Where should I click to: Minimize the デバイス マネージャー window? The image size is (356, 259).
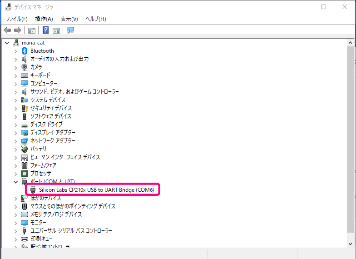[303, 7]
